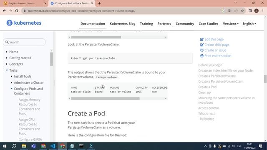Click the share page icon in address bar
The height and width of the screenshot is (150, 267).
coord(236,11)
